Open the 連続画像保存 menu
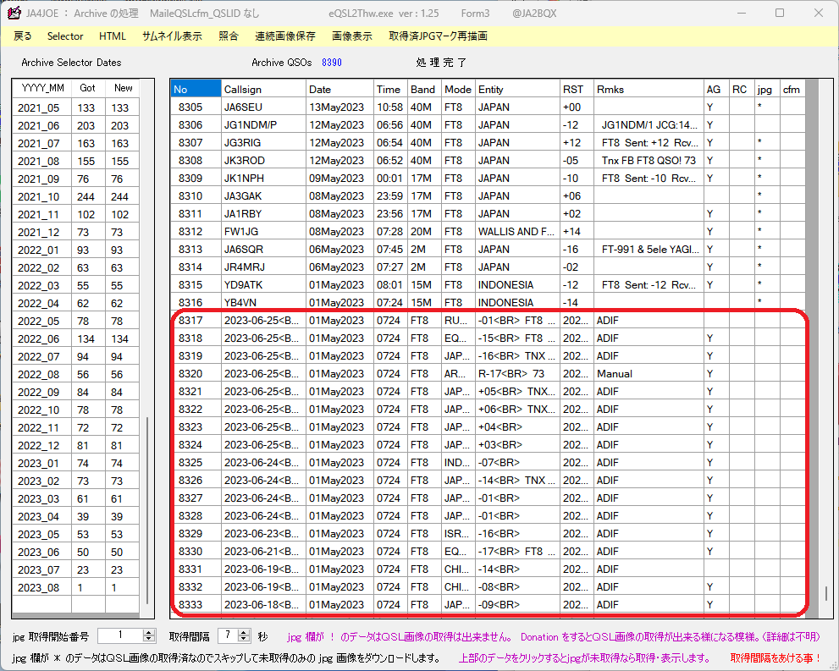839x671 pixels. tap(285, 36)
